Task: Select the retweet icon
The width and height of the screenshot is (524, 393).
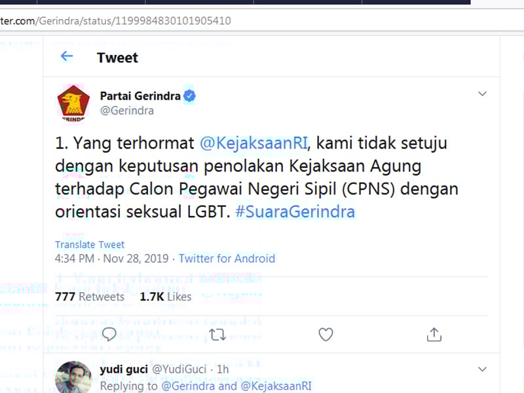Action: pyautogui.click(x=217, y=334)
